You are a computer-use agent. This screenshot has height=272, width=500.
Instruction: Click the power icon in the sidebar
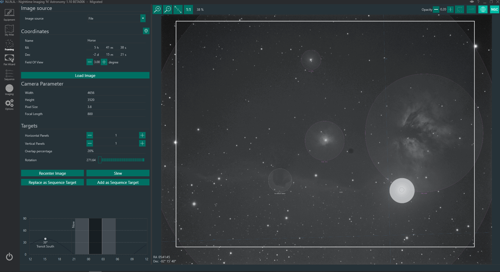[x=9, y=257]
